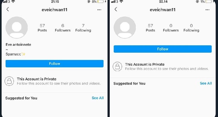
Task: Open the three-dot options menu on the right profile
Action: [x=207, y=10]
